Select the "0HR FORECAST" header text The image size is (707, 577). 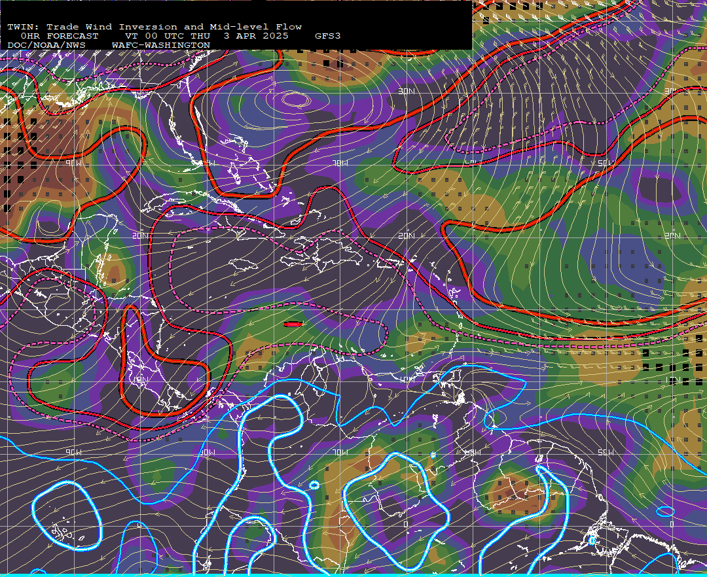(60, 36)
